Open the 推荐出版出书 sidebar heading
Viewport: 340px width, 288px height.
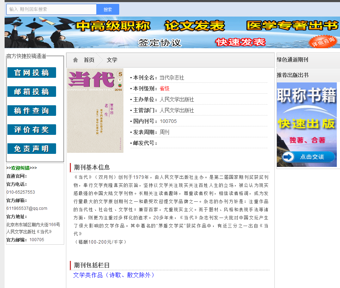292,75
